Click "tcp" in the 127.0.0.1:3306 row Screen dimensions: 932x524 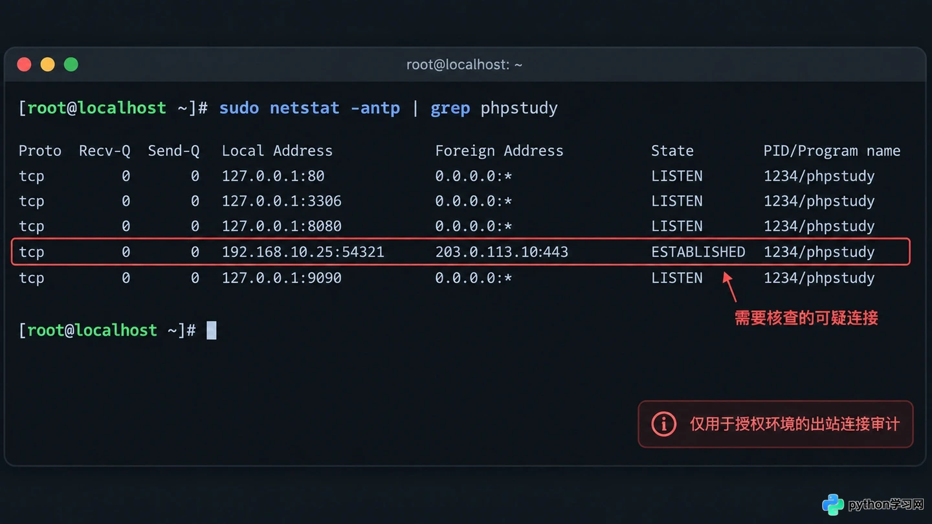[x=32, y=202]
